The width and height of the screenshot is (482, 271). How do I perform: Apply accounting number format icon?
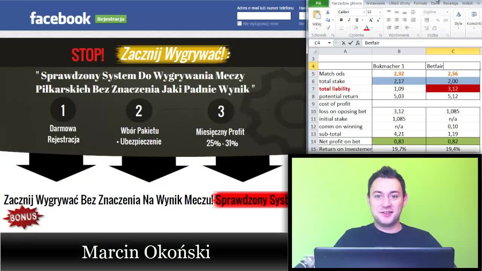pyautogui.click(x=427, y=20)
